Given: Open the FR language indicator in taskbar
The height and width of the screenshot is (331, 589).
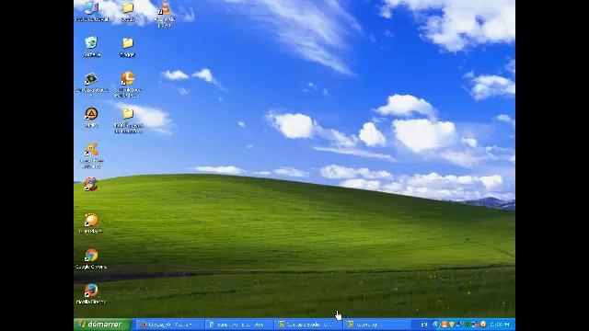Looking at the screenshot, I should (x=424, y=325).
